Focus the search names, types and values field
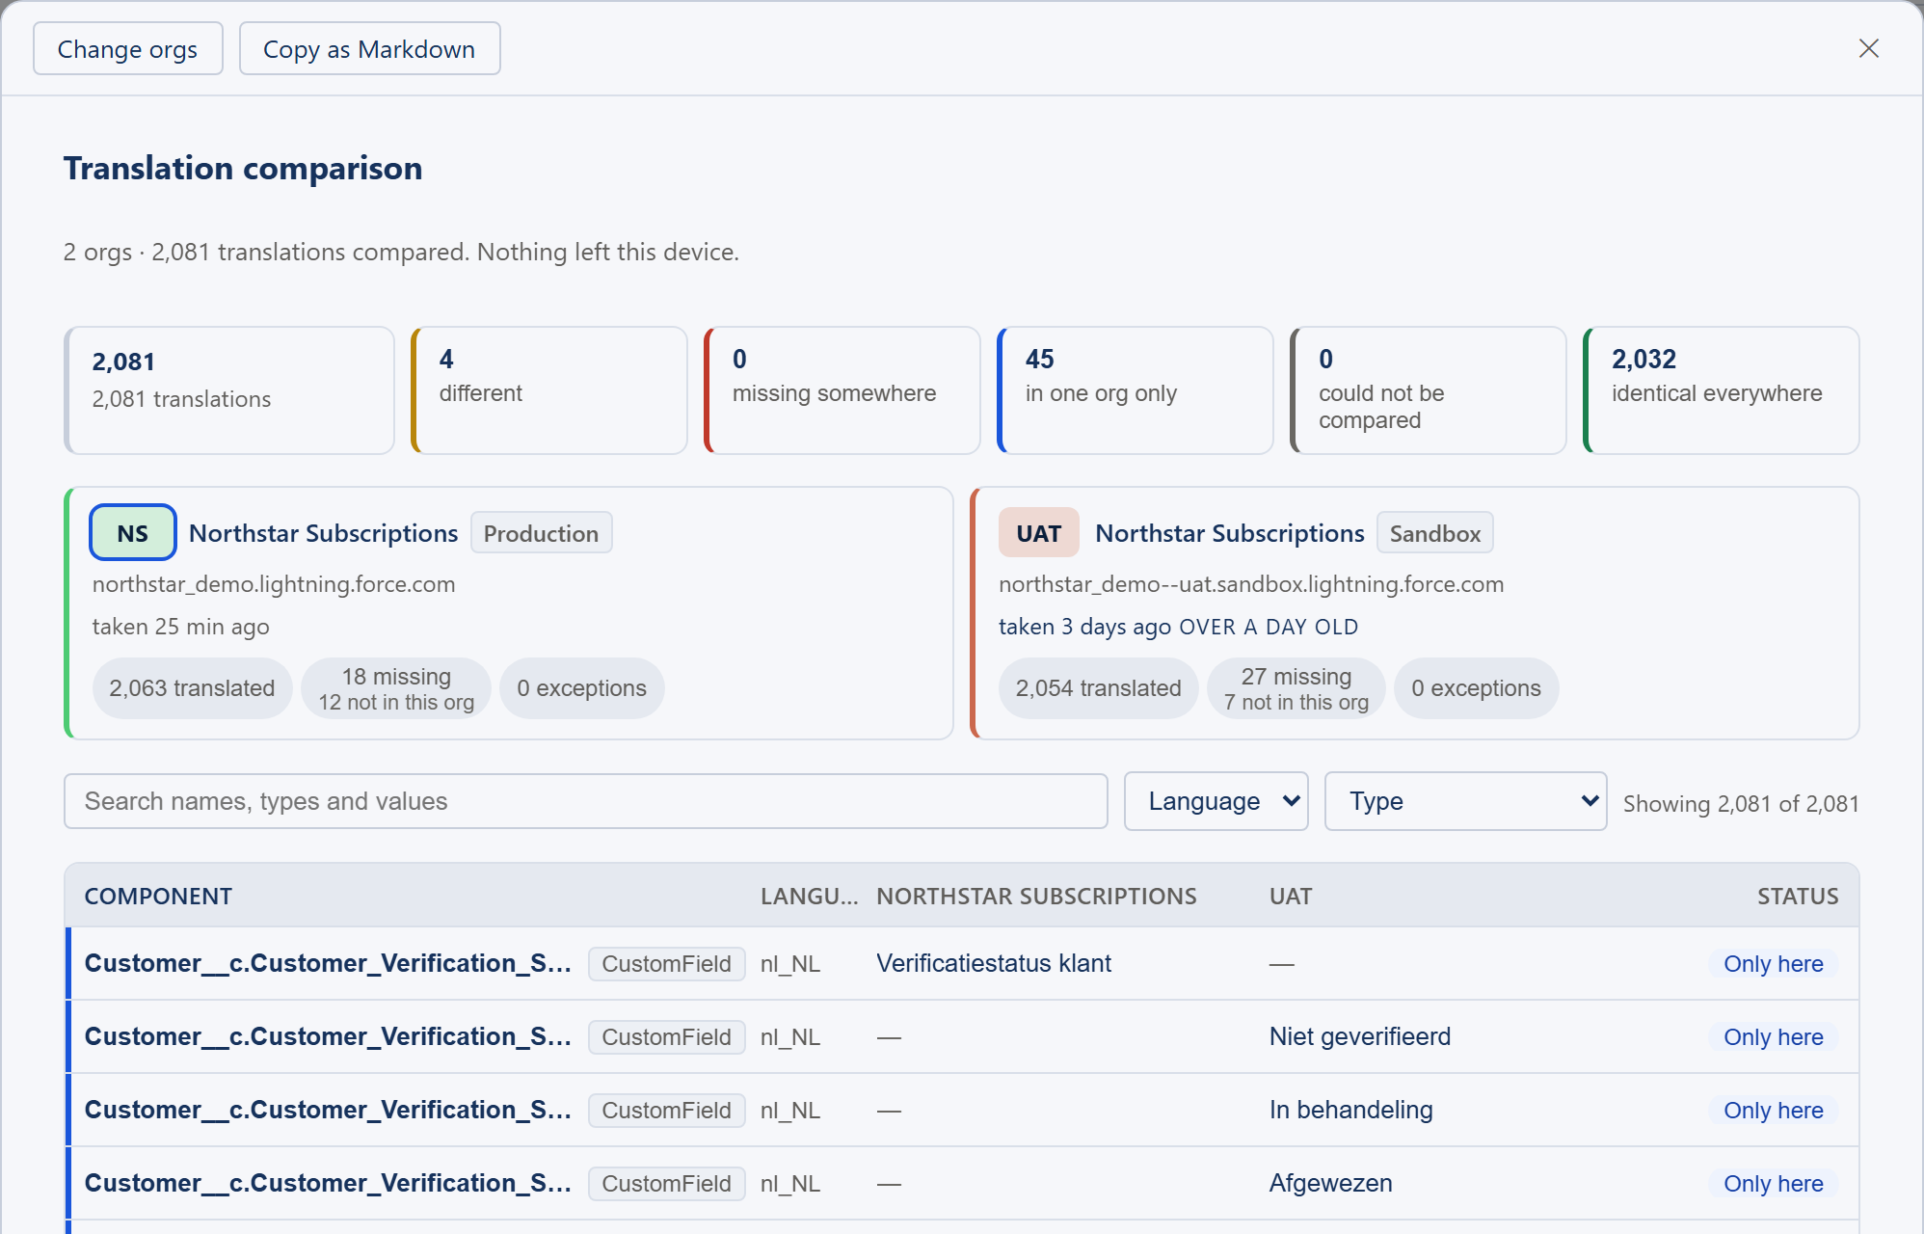 [x=586, y=801]
